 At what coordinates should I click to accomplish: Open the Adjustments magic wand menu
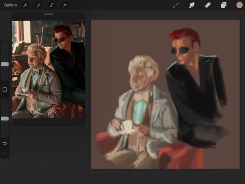point(39,5)
